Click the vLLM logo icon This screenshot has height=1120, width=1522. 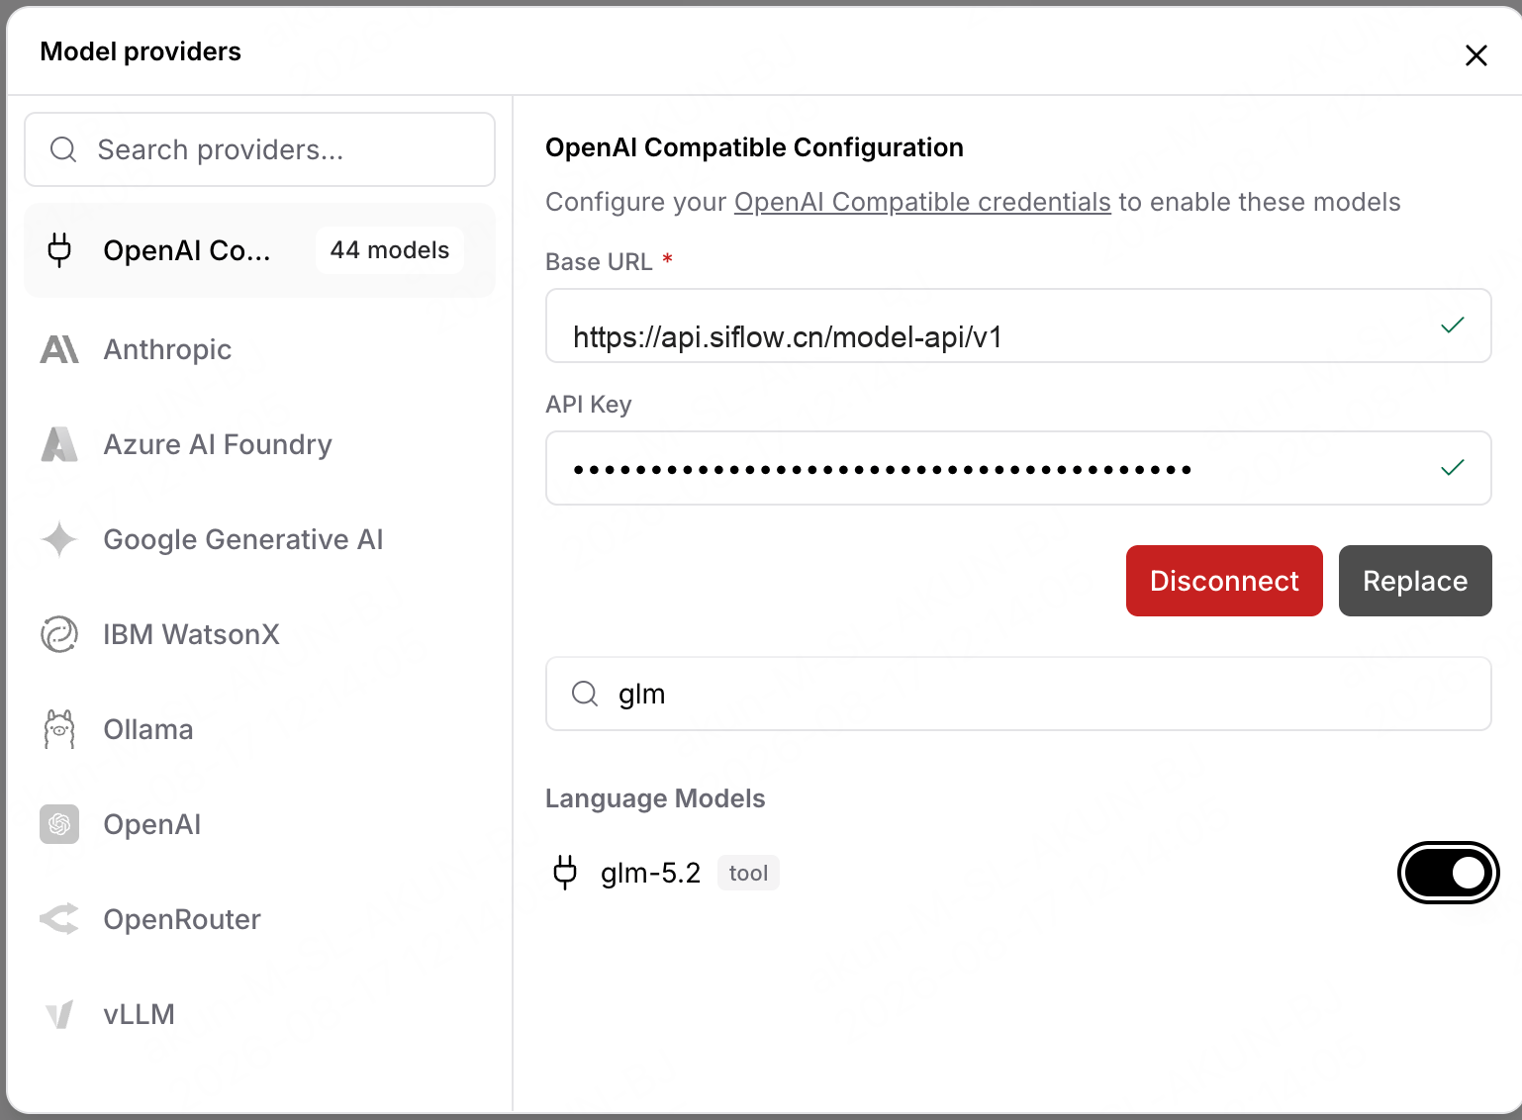coord(59,1014)
